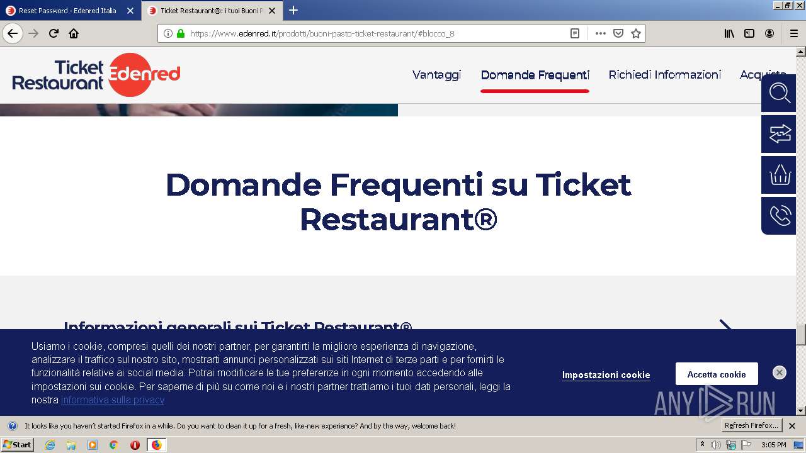Launch Chrome from the taskbar
This screenshot has width=806, height=453.
point(113,445)
